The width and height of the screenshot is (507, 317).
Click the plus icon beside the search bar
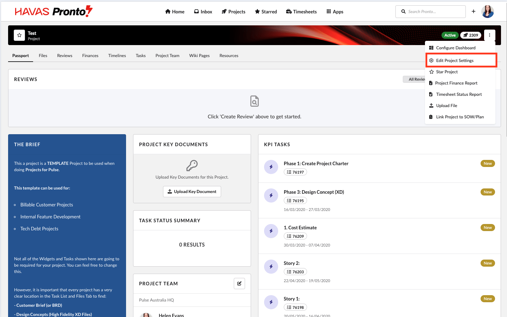(x=474, y=12)
